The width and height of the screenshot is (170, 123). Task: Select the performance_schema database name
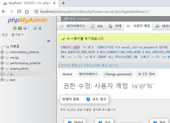(25, 63)
